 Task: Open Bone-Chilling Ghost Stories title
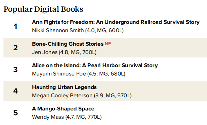(68, 44)
